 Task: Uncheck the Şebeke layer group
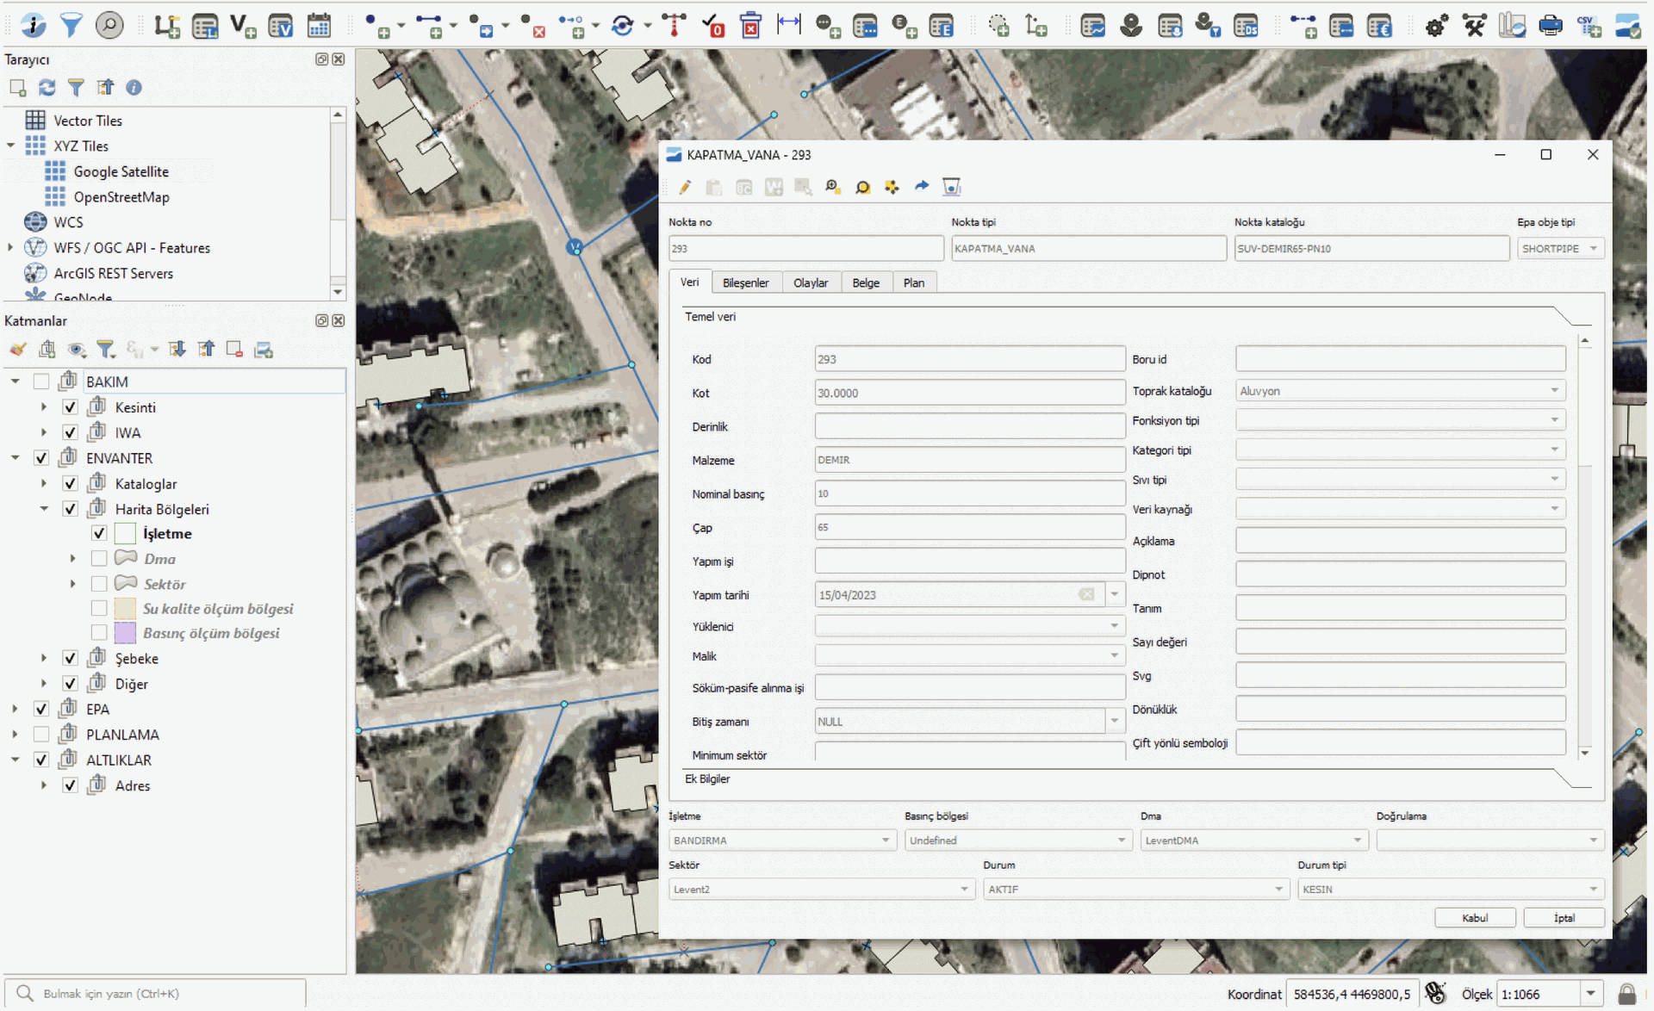coord(71,659)
